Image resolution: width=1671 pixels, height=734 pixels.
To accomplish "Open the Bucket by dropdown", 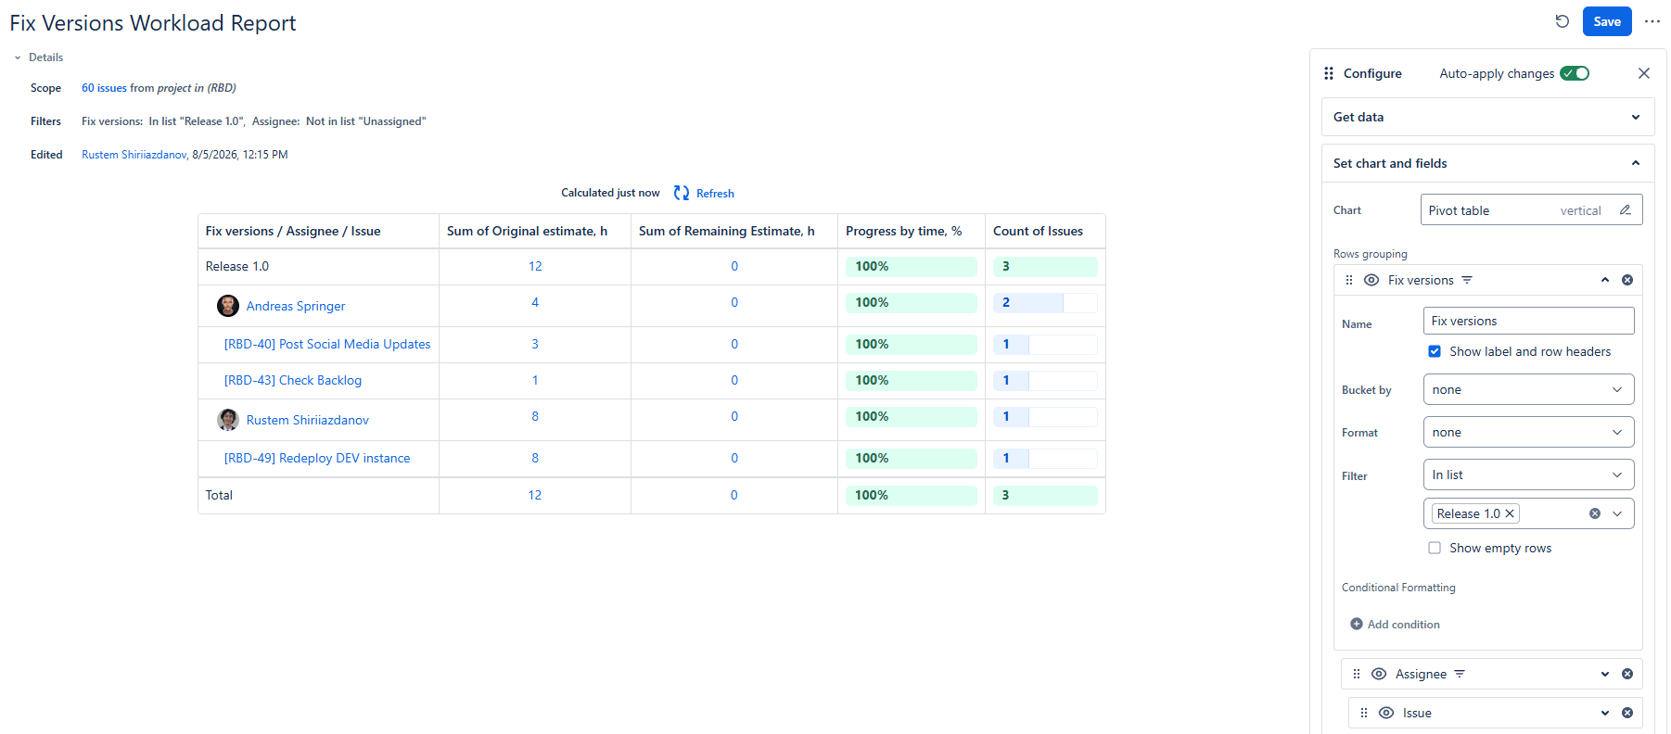I will [x=1528, y=389].
